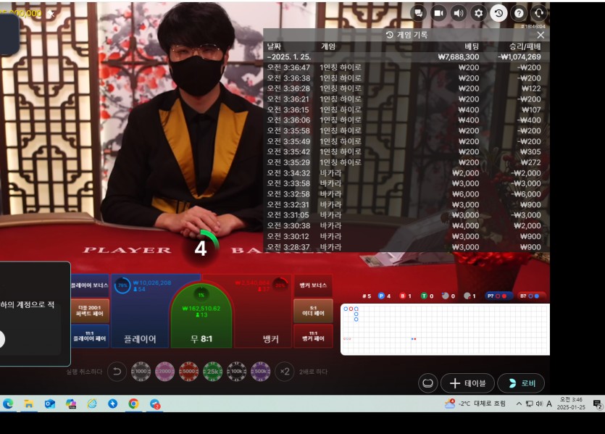Select the 1000 chip

tap(141, 372)
